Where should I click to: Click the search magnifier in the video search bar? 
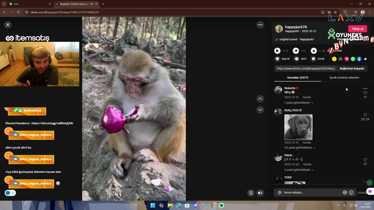click(x=177, y=25)
